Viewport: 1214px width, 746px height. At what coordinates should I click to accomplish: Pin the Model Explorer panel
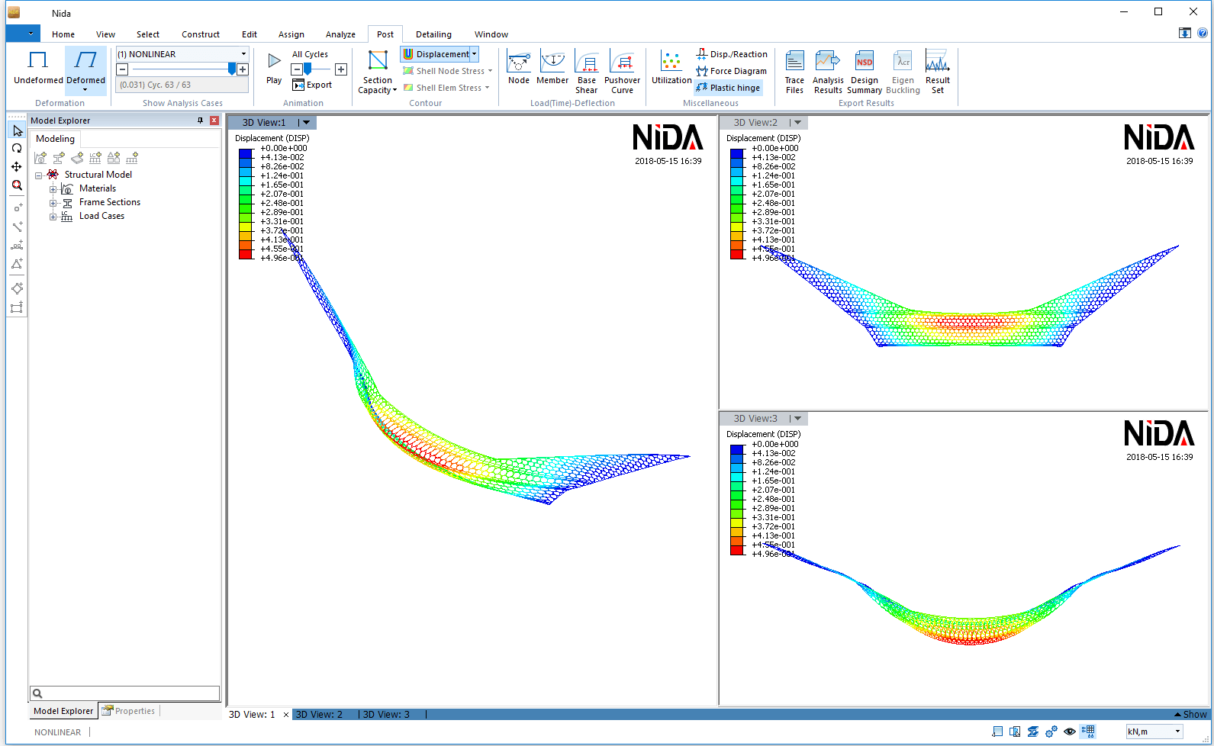point(201,121)
